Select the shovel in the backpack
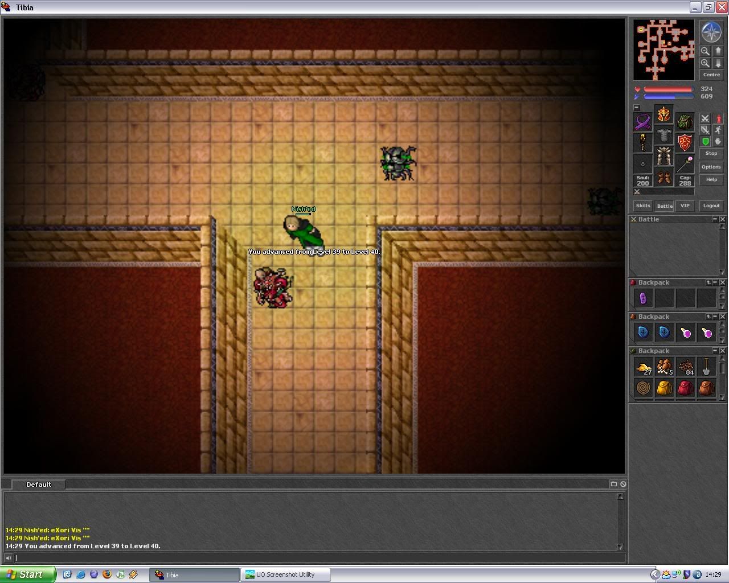The image size is (729, 583). tap(706, 367)
